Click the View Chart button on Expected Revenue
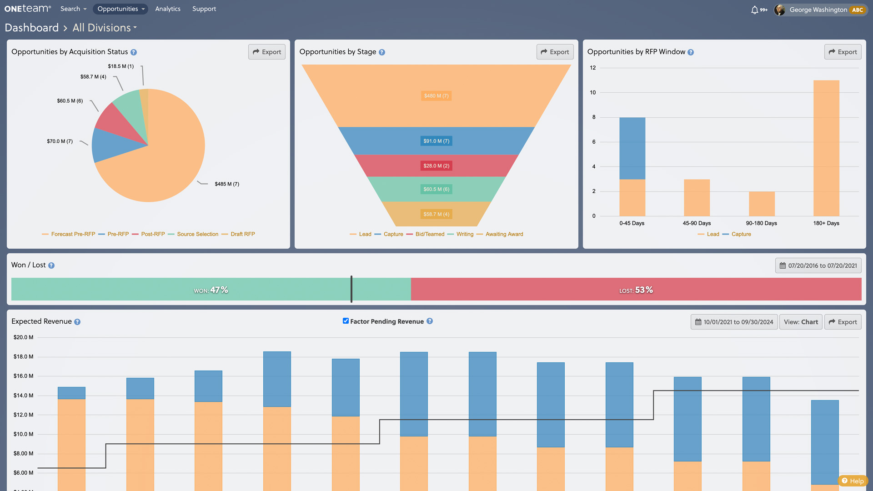The height and width of the screenshot is (491, 873). click(801, 321)
